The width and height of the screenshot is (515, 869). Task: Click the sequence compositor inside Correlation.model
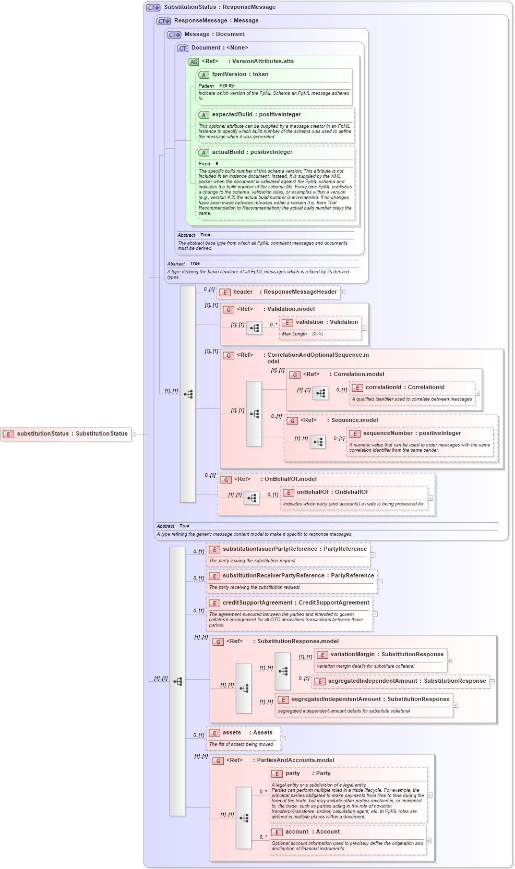(320, 393)
